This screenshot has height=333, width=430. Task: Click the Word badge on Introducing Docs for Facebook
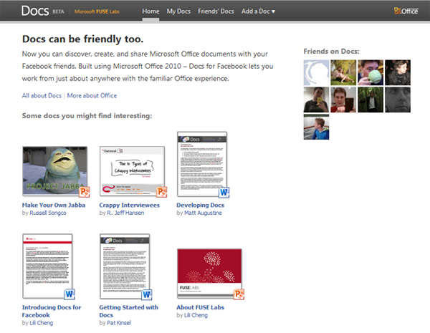click(x=70, y=294)
